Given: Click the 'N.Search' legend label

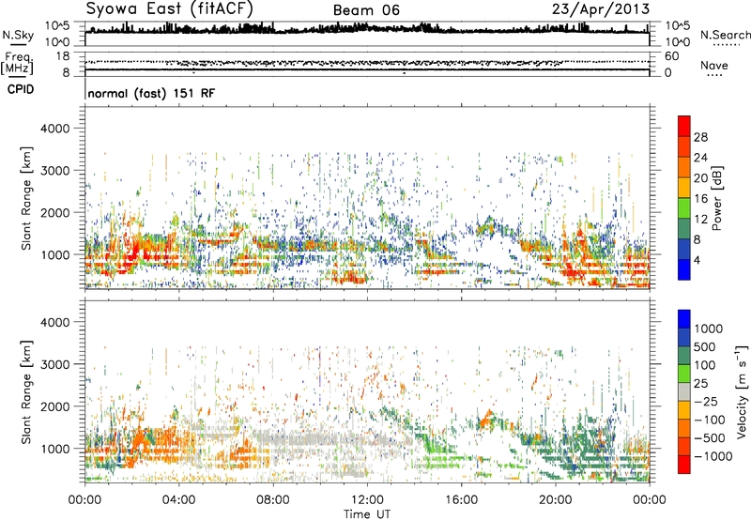Looking at the screenshot, I should [x=725, y=35].
